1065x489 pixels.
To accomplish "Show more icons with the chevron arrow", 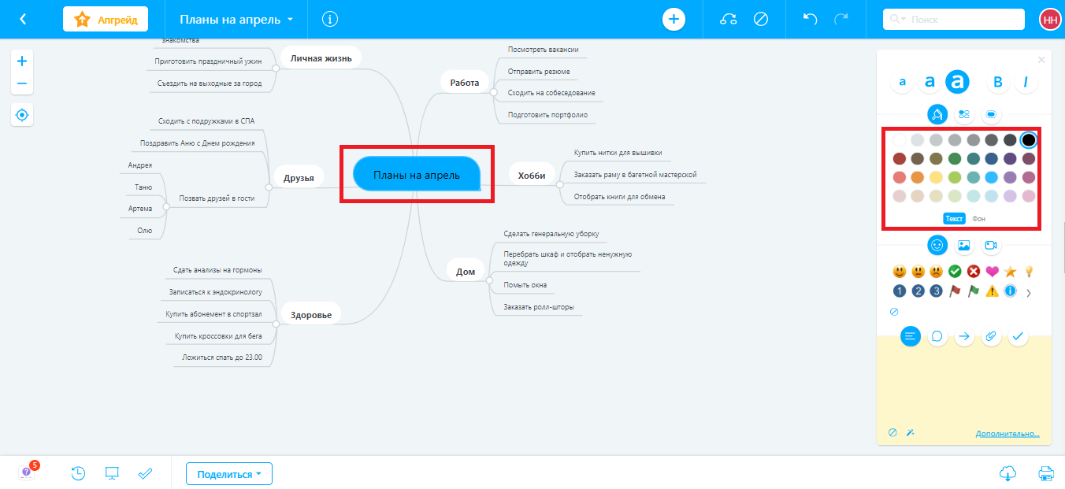I will 1028,293.
